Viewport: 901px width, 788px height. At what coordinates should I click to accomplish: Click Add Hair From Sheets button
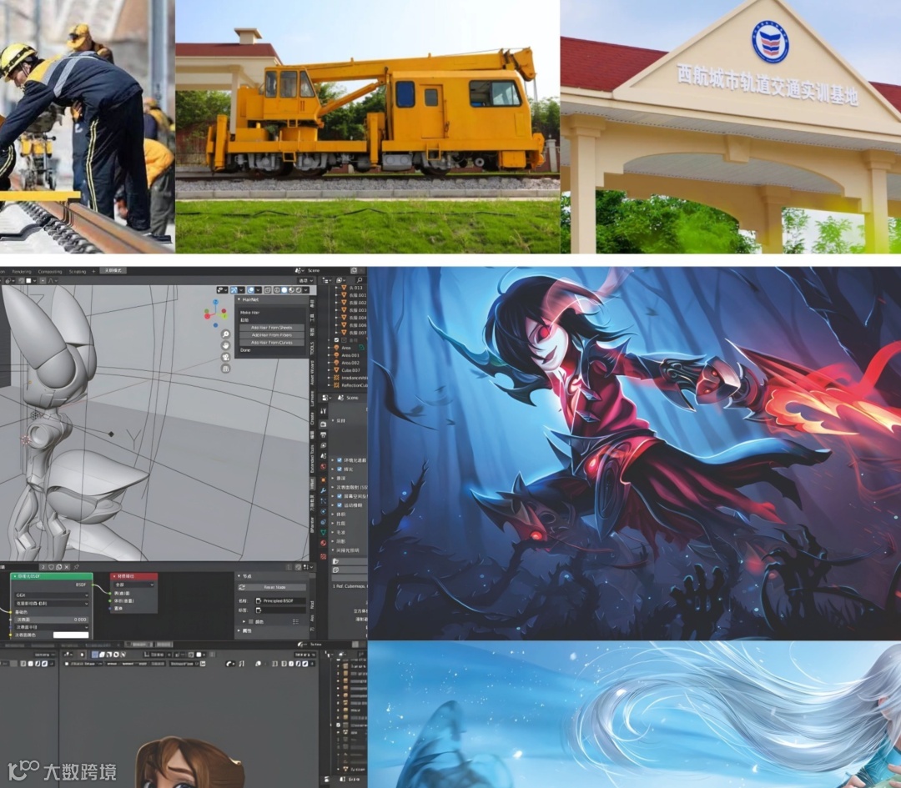coord(272,328)
